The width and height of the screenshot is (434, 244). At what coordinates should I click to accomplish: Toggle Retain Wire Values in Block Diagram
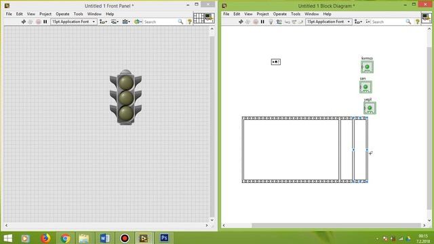[279, 22]
